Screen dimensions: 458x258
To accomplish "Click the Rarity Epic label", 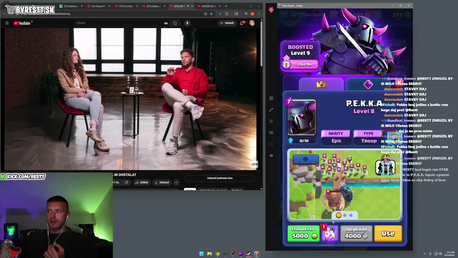I will pyautogui.click(x=336, y=137).
